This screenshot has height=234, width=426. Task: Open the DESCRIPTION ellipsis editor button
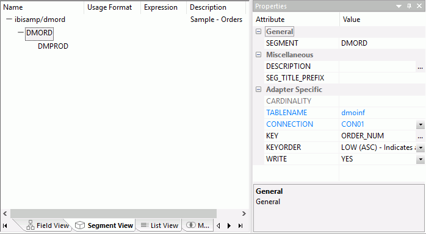point(420,66)
